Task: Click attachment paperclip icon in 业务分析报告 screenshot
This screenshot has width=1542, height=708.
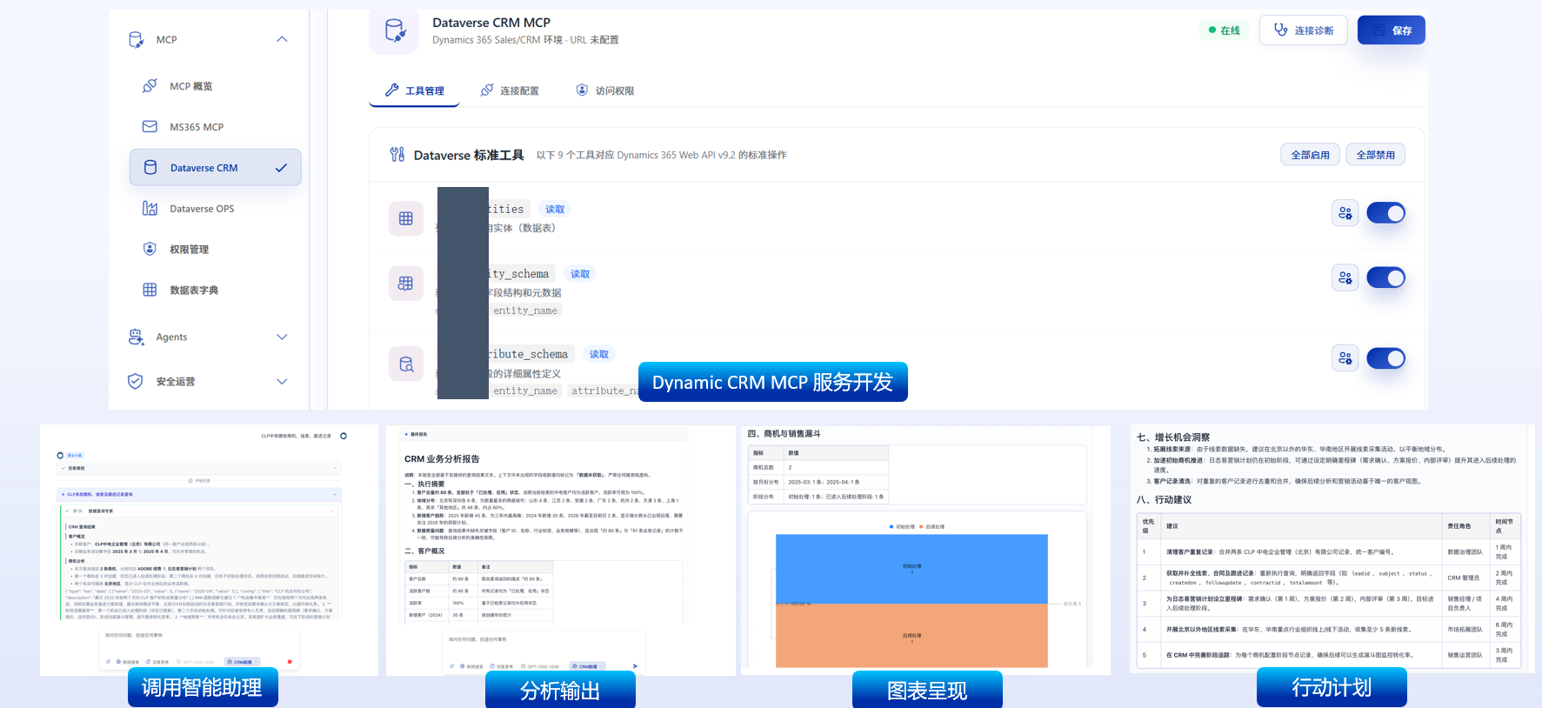Action: (452, 666)
